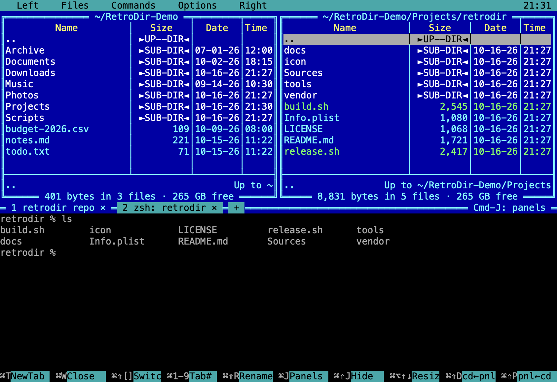Open the Right menu
557x382 pixels.
point(253,5)
